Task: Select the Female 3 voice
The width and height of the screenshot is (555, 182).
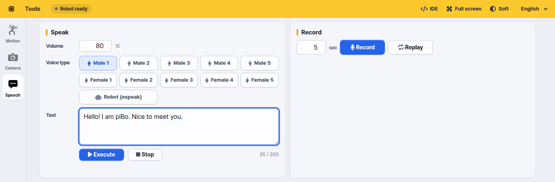Action: 179,80
